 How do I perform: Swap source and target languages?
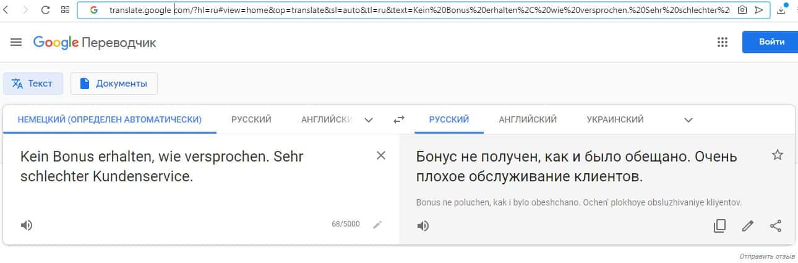(399, 120)
